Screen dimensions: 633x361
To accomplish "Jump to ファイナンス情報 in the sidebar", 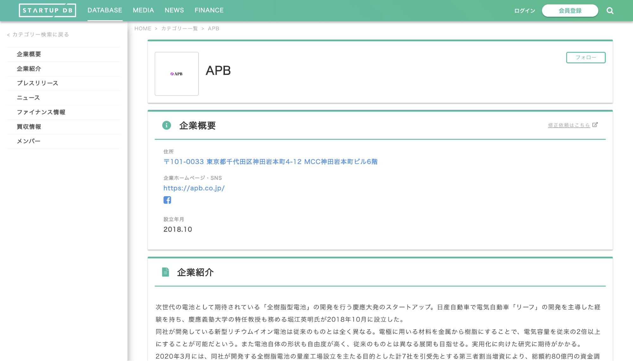I will point(41,112).
